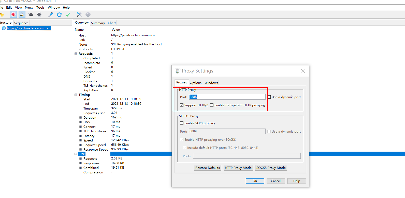
Task: Switch to the Chart tab
Action: tap(112, 23)
